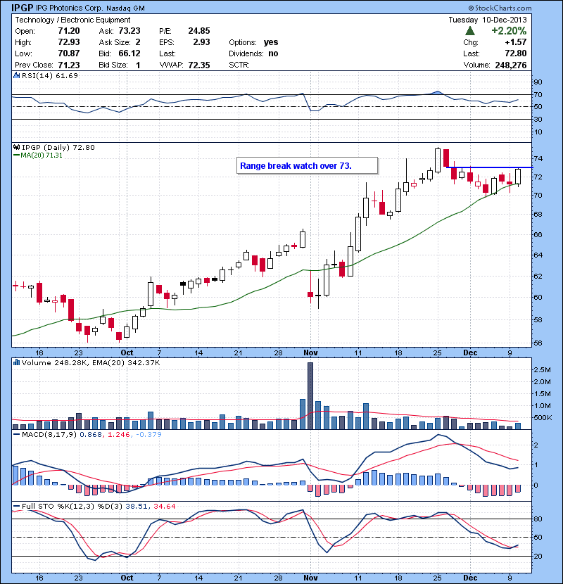Click the Volume 248.28K, EMA(20) 342.37K label
Image resolution: width=563 pixels, height=584 pixels.
(91, 362)
